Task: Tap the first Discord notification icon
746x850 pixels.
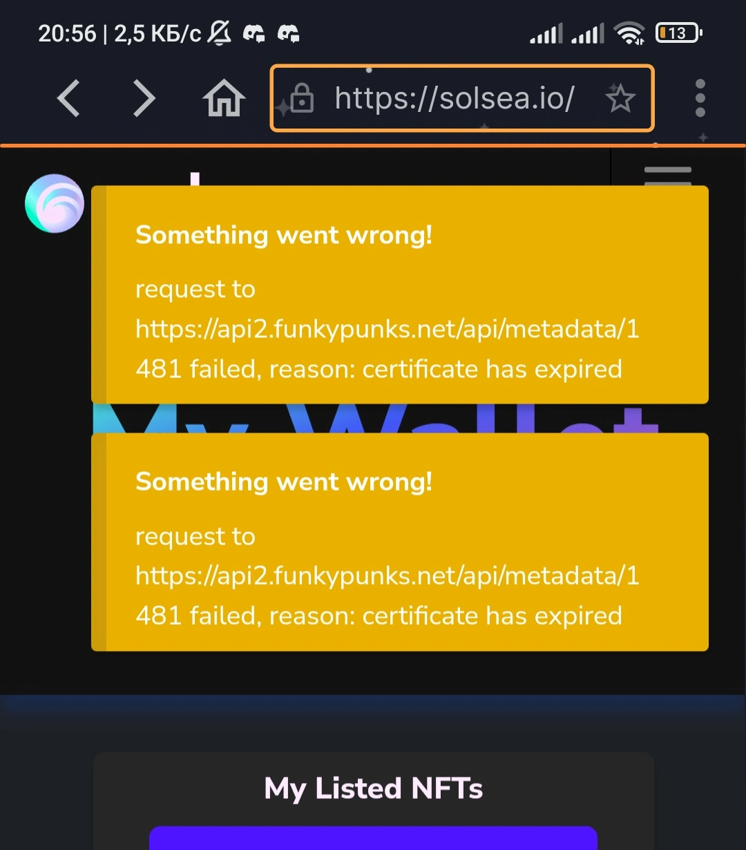Action: [254, 32]
